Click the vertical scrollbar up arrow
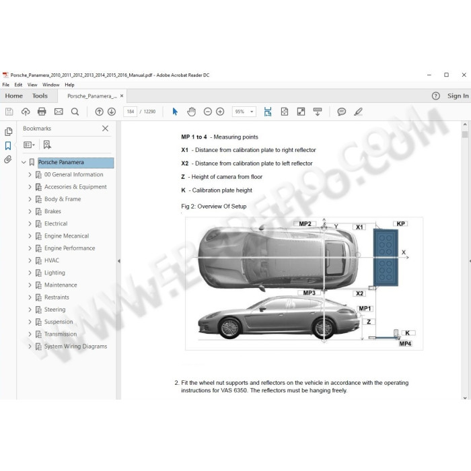 coord(465,124)
